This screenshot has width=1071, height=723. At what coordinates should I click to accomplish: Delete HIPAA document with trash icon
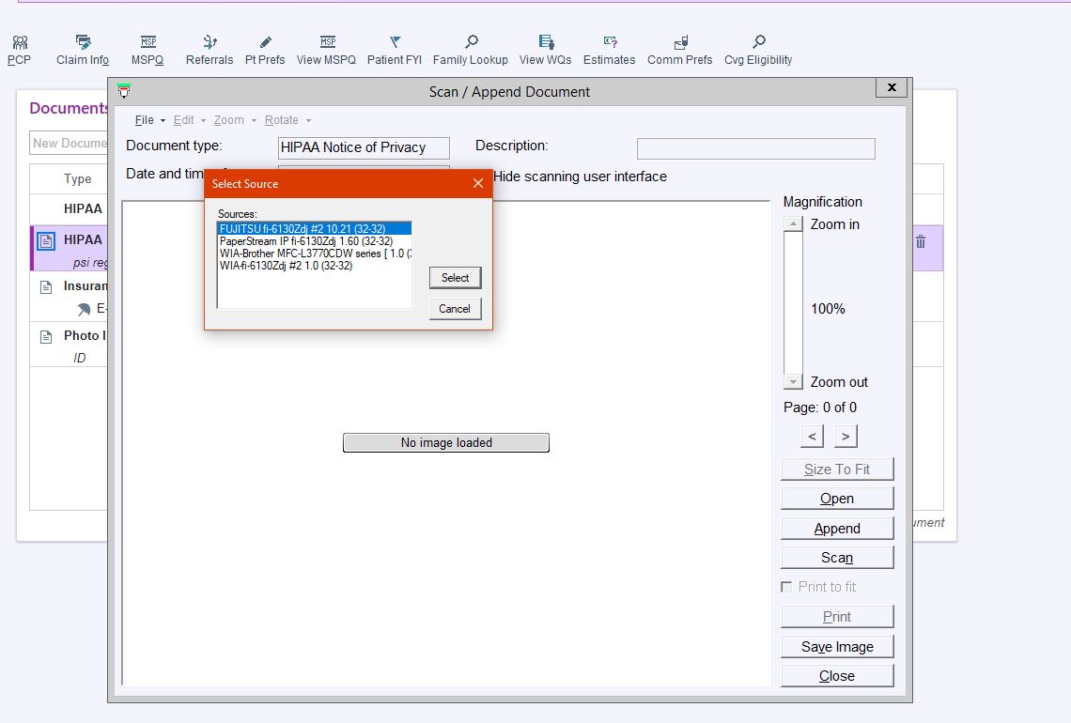click(921, 241)
